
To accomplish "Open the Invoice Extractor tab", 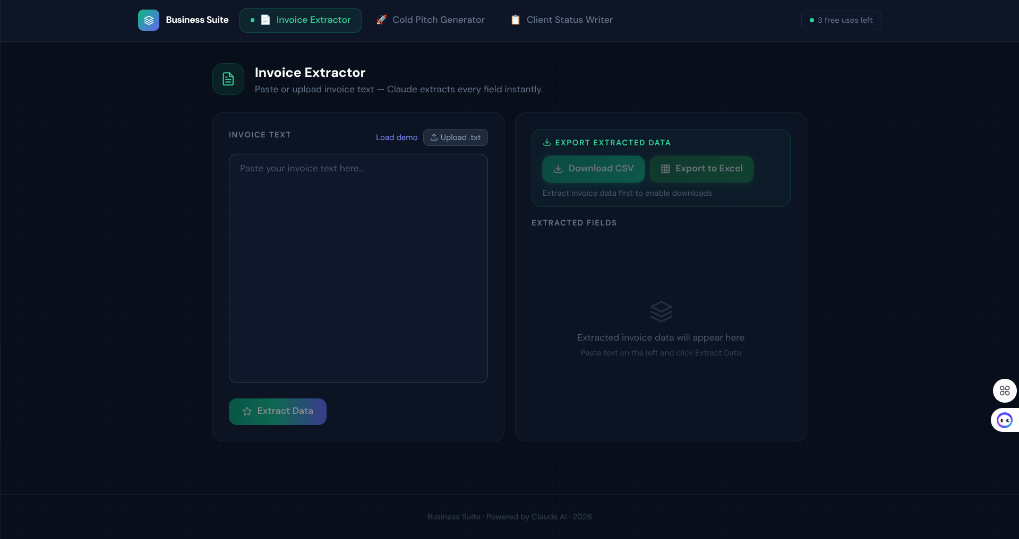I will click(301, 20).
